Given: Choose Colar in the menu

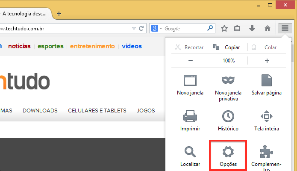Looking at the screenshot, I should pos(265,47).
